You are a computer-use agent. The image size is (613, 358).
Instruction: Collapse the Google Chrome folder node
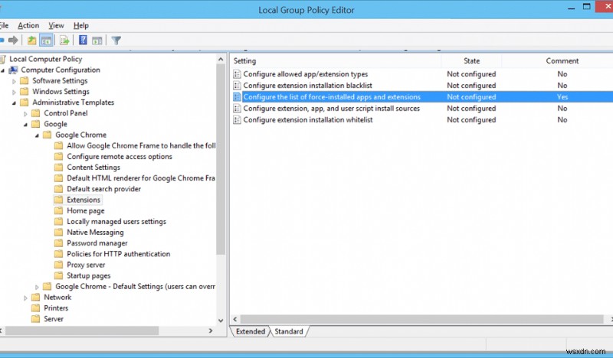pos(37,135)
